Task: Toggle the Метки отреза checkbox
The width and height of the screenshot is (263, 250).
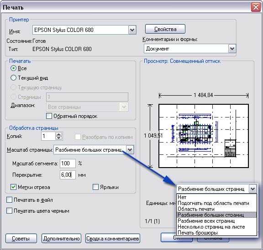Action: tap(13, 187)
